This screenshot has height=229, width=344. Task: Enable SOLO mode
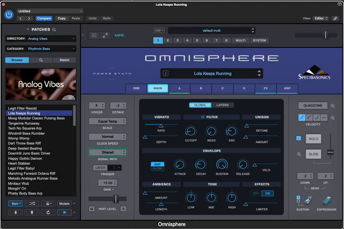coord(313,139)
